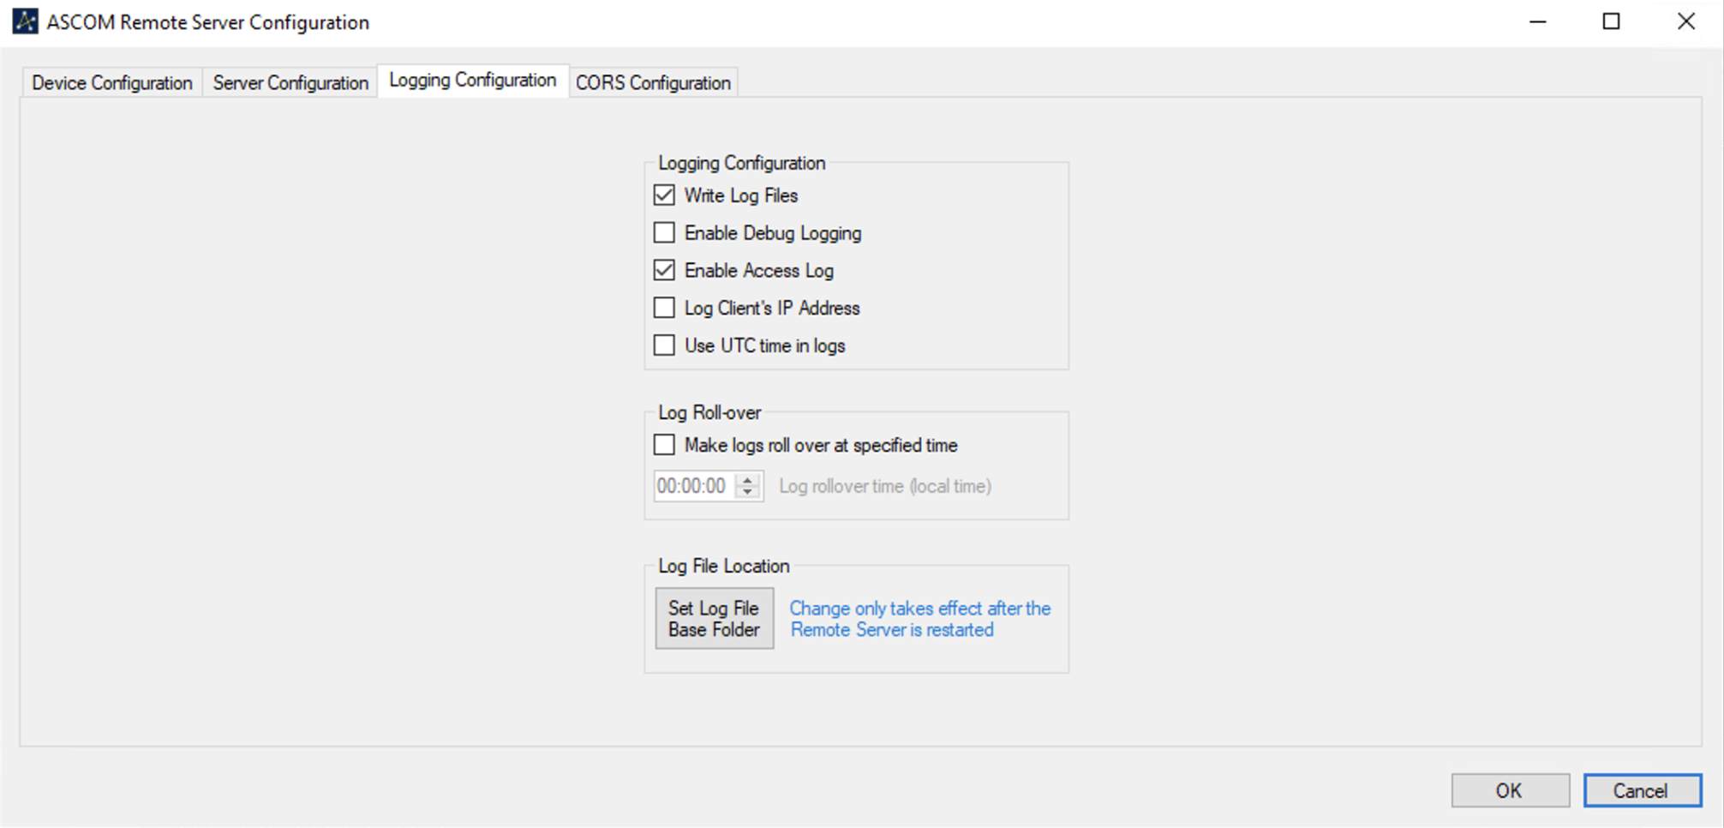Screen dimensions: 1724x828
Task: Select the Logging Configuration tab
Action: tap(473, 81)
